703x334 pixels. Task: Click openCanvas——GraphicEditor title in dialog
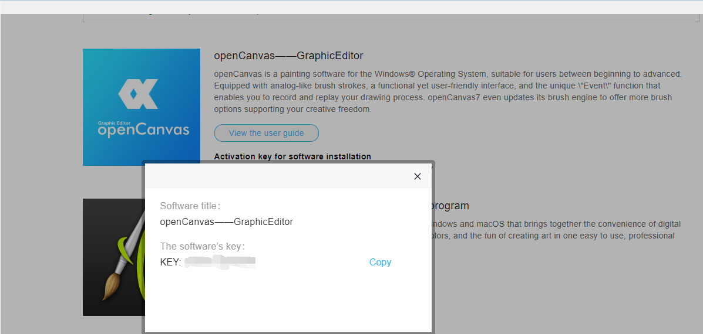(227, 221)
